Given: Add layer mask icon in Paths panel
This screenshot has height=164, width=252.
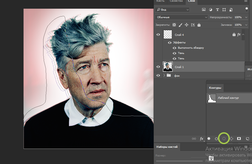Looking at the screenshot, I should click(239, 139).
